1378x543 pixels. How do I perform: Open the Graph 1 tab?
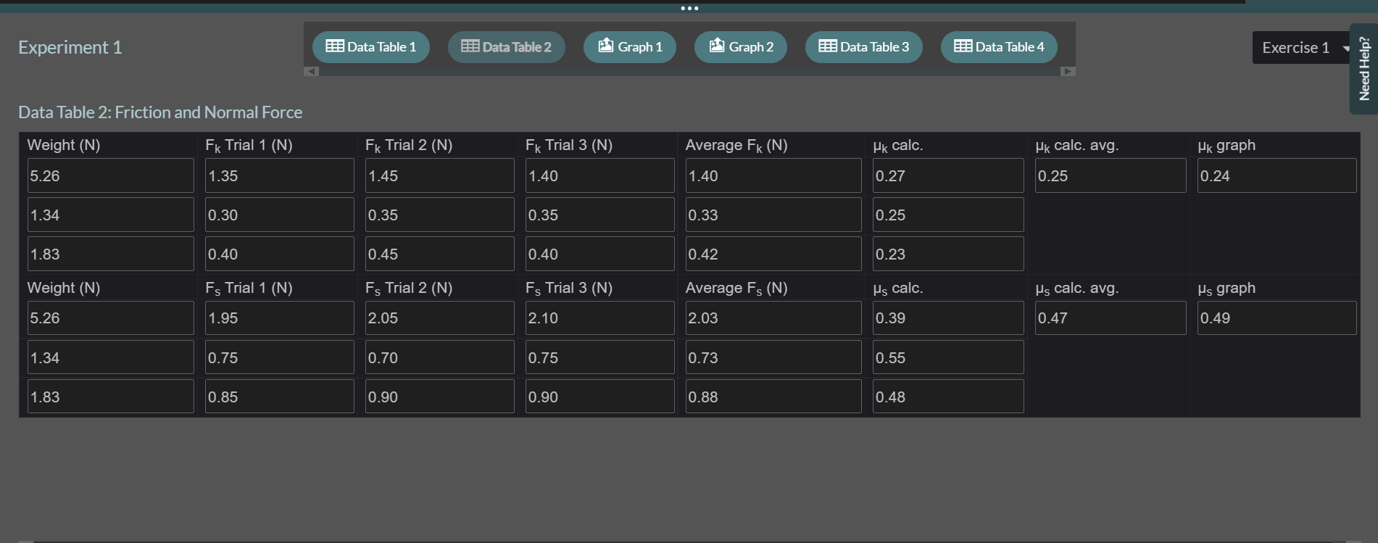629,47
